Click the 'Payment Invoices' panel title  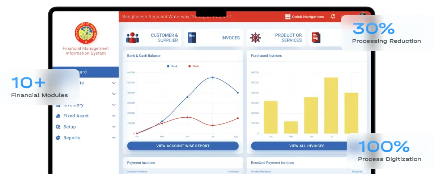coord(142,163)
